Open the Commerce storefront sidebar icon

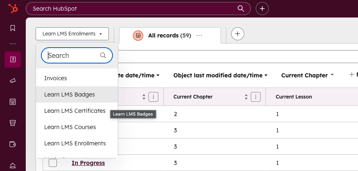point(13,123)
